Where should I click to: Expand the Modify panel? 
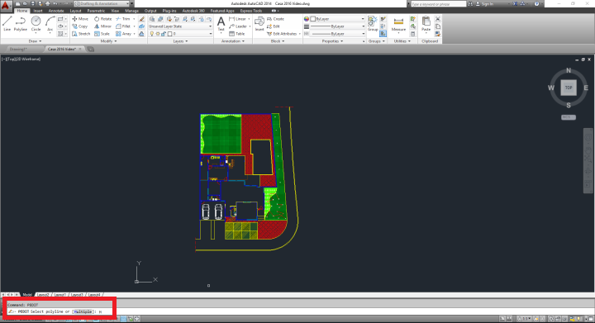coord(108,41)
